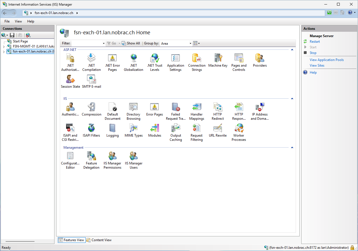Open Feature Delegation
Screen dimensions: 358x251
(91, 160)
